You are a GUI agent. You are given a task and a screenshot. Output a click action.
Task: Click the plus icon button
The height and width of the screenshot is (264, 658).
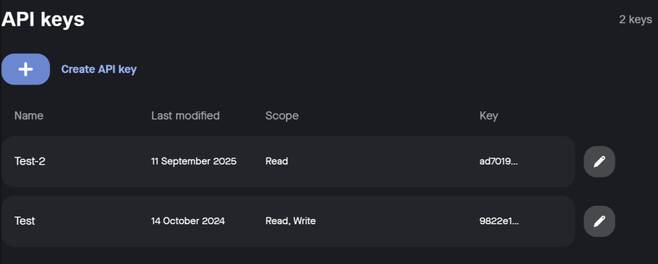26,69
